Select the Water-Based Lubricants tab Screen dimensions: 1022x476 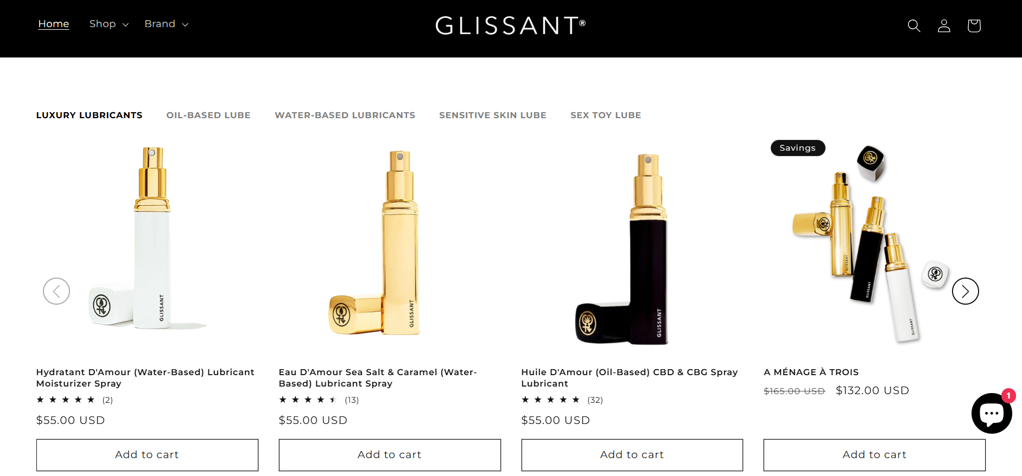point(345,115)
